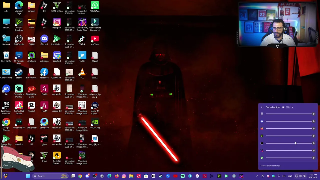This screenshot has height=180, width=320.
Task: Click the Sound output panel scrollbar
Action: coord(317,149)
